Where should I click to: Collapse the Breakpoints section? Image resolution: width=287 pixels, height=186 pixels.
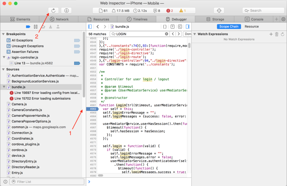(3, 34)
